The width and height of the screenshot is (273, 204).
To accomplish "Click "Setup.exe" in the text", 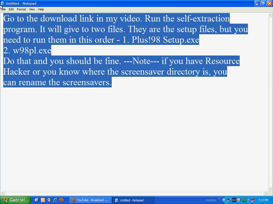I will [181, 40].
